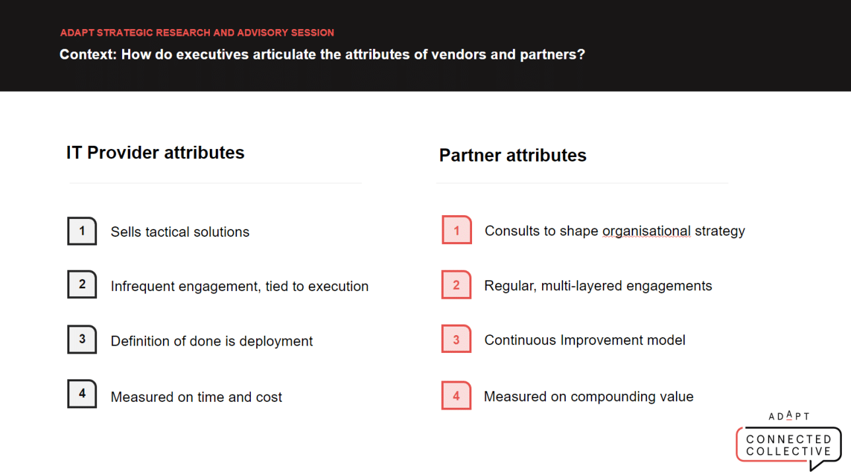The width and height of the screenshot is (851, 475).
Task: Click Definition of done is deployment
Action: pyautogui.click(x=212, y=341)
